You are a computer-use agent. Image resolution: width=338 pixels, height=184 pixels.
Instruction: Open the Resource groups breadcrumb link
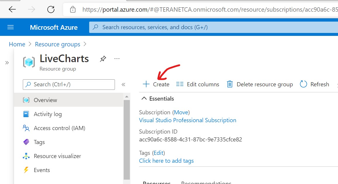coord(58,44)
